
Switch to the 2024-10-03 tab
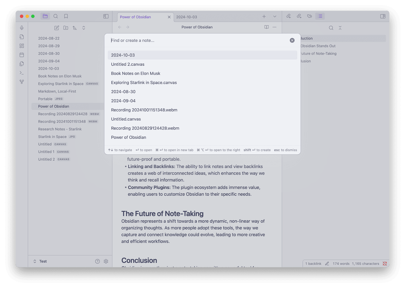pyautogui.click(x=187, y=17)
